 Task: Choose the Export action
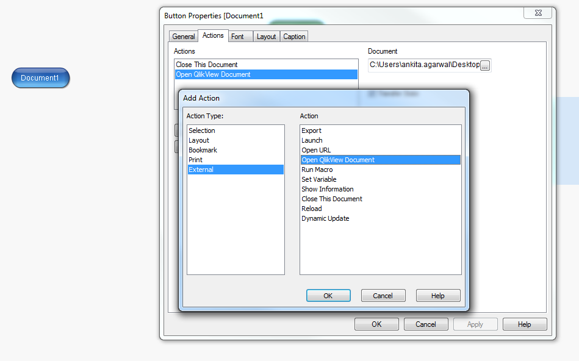point(381,130)
